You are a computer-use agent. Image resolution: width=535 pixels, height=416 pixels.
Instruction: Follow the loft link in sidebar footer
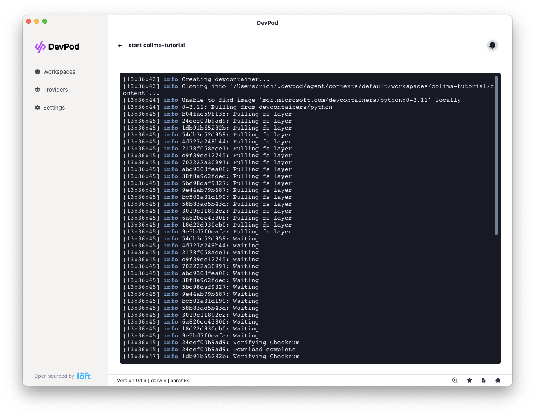[x=84, y=376]
